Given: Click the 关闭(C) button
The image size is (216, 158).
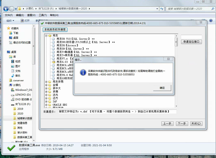Looking at the screenshot, I should coord(196,123).
